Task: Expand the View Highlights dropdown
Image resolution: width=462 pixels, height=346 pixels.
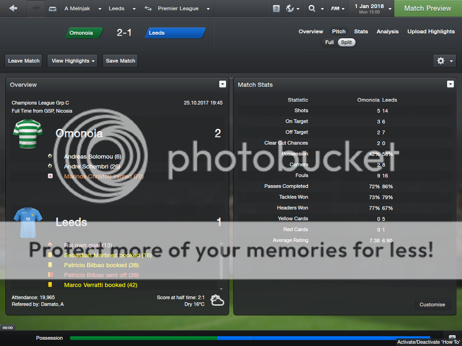Action: (x=72, y=61)
